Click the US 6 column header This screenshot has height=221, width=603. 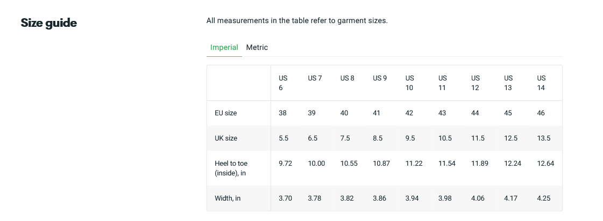coord(283,83)
